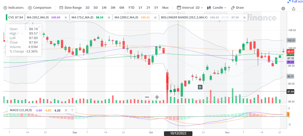Enter Full screen mode

tap(295, 1)
